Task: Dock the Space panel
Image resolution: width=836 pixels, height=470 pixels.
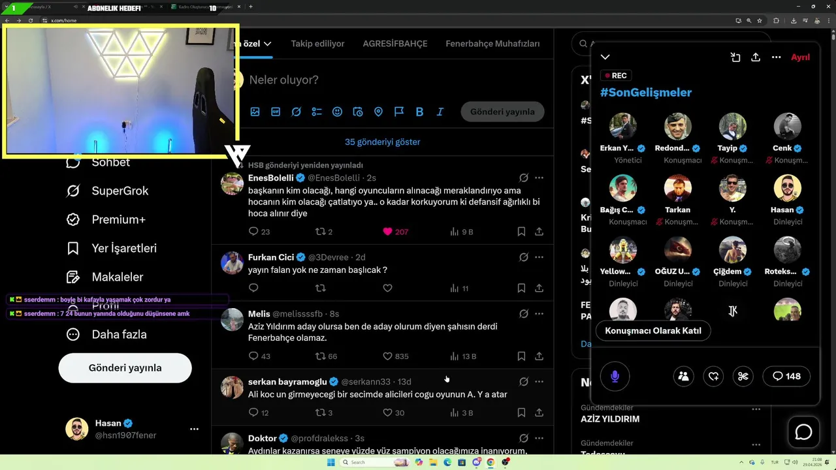Action: 735,57
